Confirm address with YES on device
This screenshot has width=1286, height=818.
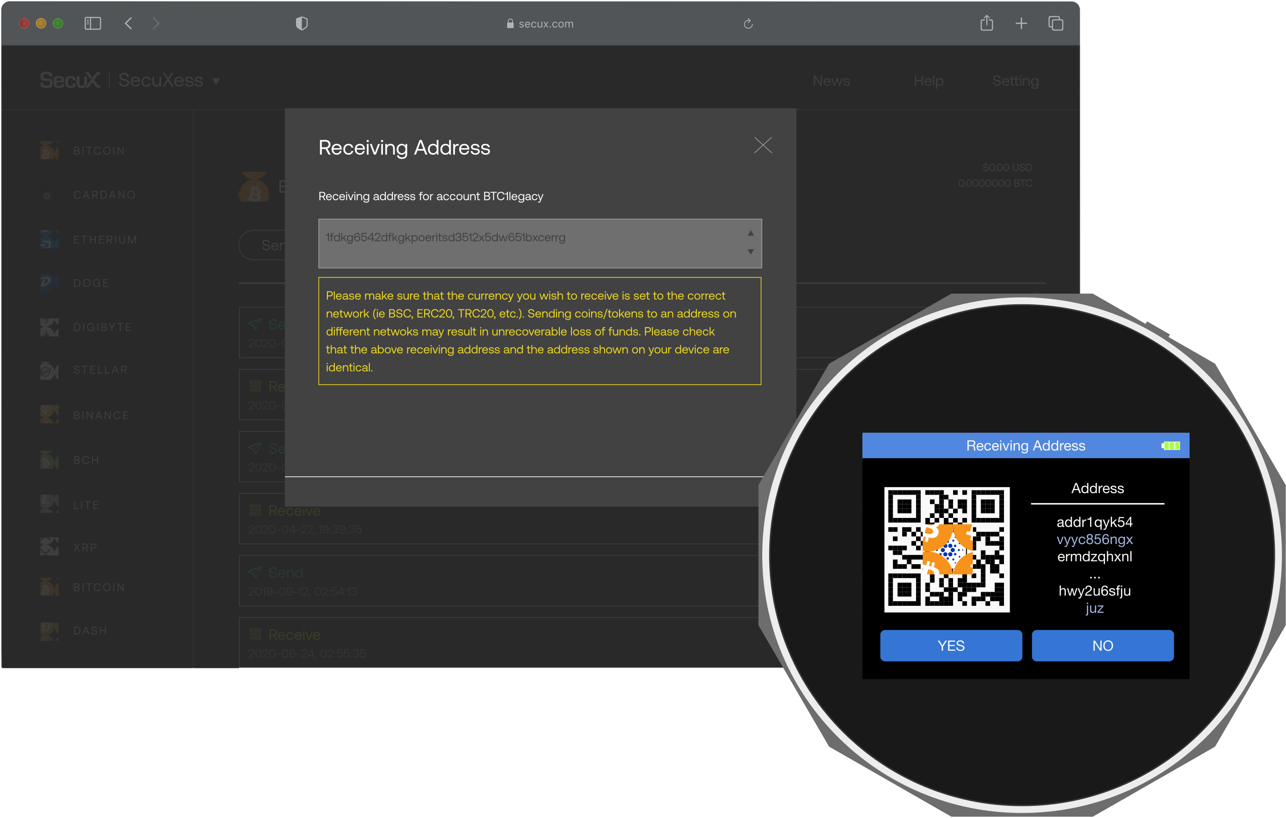pyautogui.click(x=951, y=646)
